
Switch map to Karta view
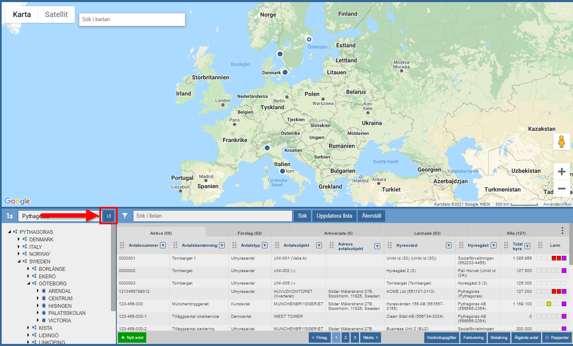[22, 15]
